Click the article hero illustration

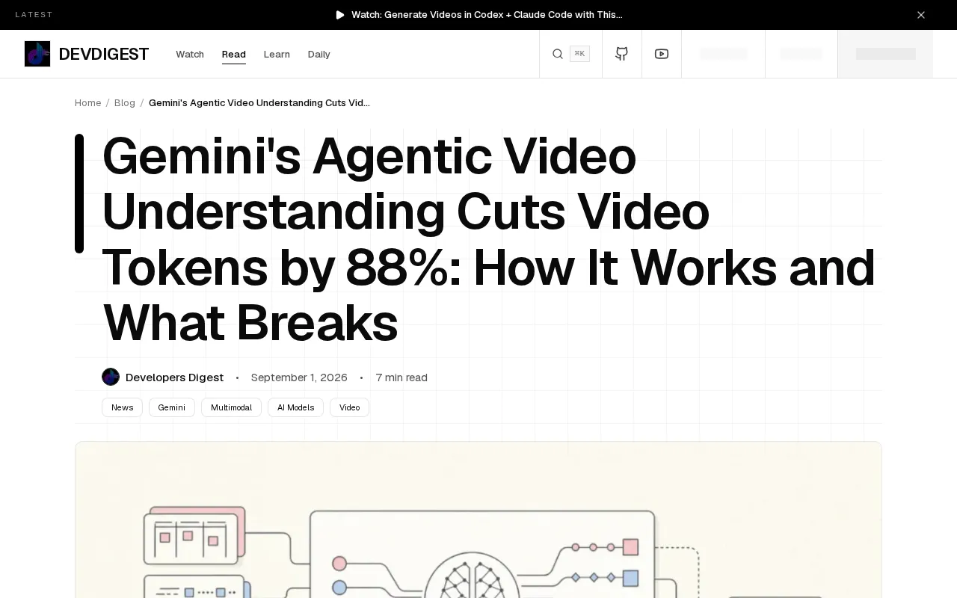(478, 520)
